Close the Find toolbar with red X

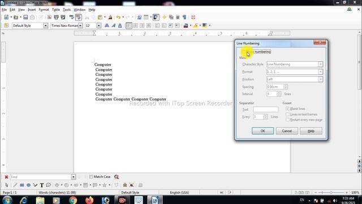[x=6, y=177]
